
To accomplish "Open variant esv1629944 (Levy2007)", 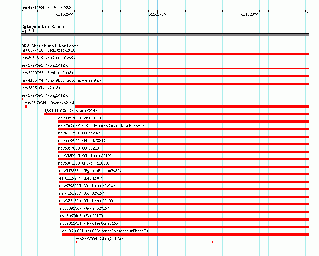I will point(82,178).
